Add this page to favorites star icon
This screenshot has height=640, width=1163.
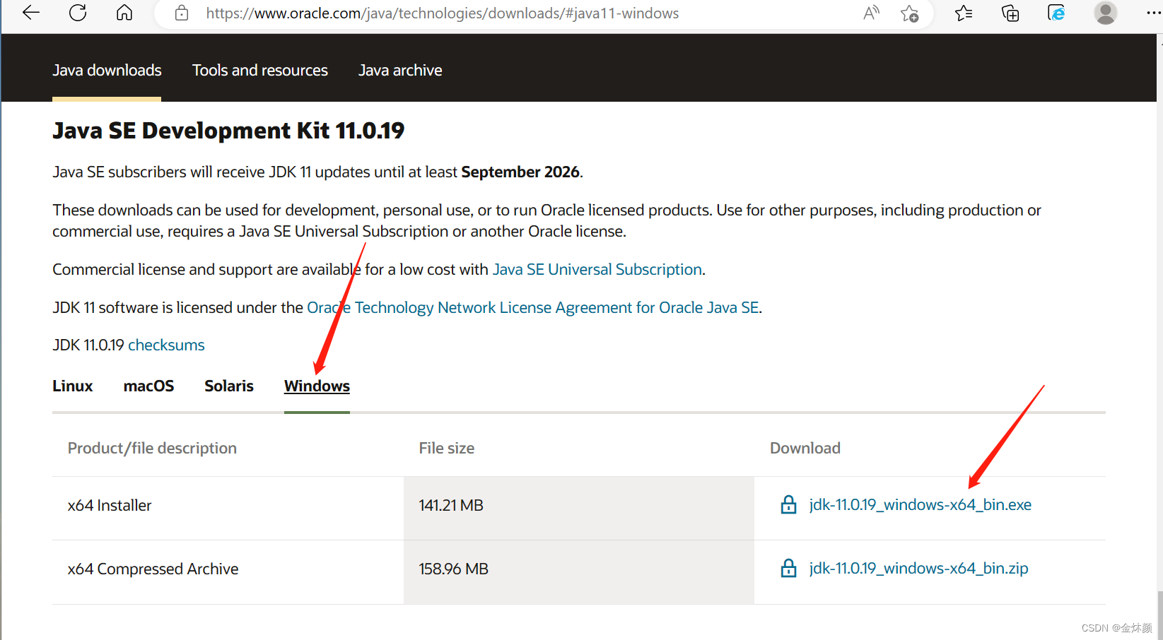coord(910,13)
